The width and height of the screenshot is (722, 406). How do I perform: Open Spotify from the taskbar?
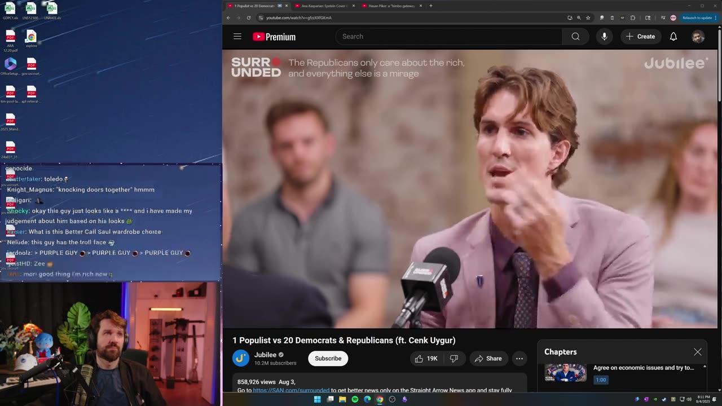[x=355, y=399]
